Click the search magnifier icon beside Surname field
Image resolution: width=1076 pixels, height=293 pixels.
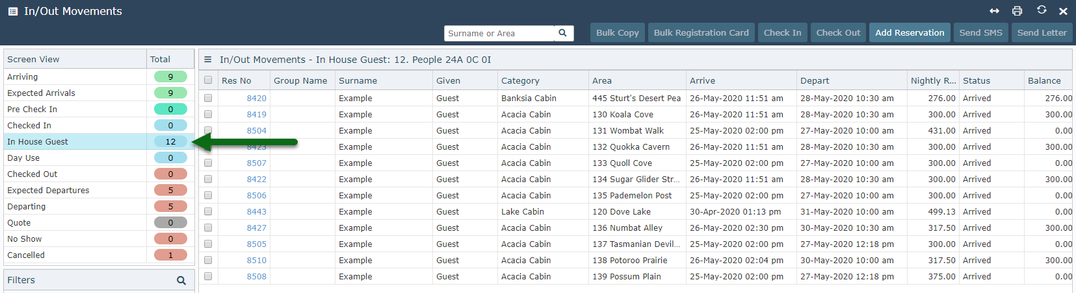pyautogui.click(x=562, y=33)
